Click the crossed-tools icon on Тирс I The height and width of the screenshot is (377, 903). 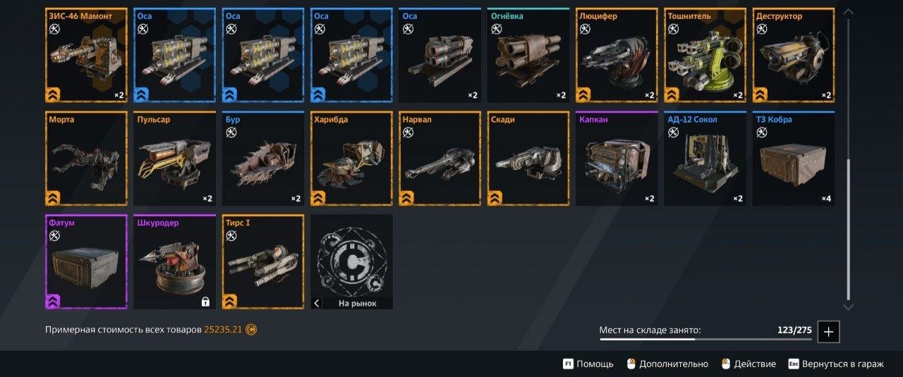(231, 236)
